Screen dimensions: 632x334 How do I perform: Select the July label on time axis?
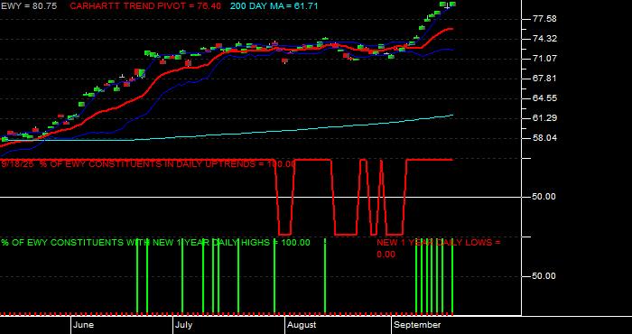(184, 325)
